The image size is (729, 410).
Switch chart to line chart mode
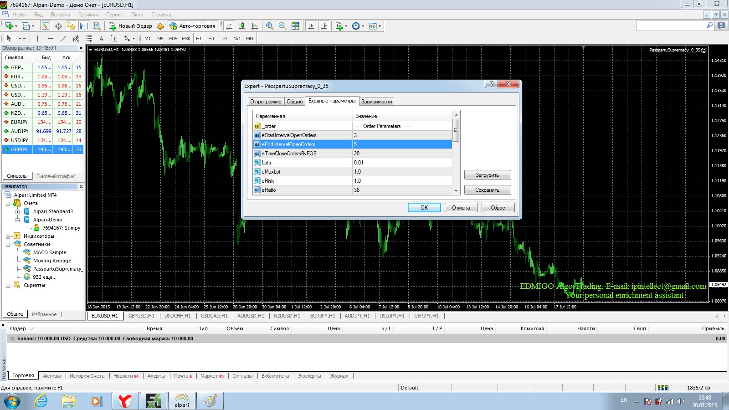click(x=255, y=26)
